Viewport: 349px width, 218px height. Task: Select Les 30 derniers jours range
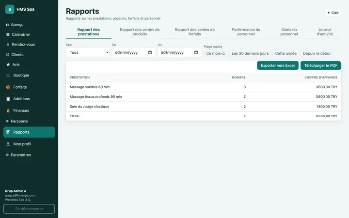coord(250,53)
